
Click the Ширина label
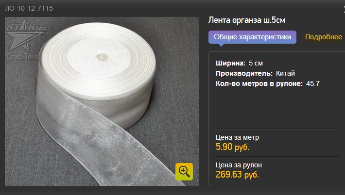click(x=230, y=63)
